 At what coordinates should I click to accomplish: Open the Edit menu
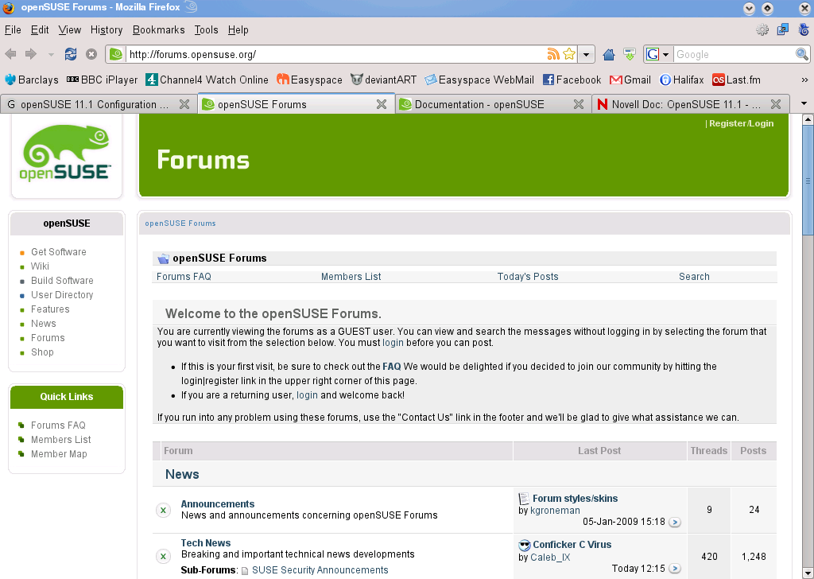pyautogui.click(x=40, y=29)
